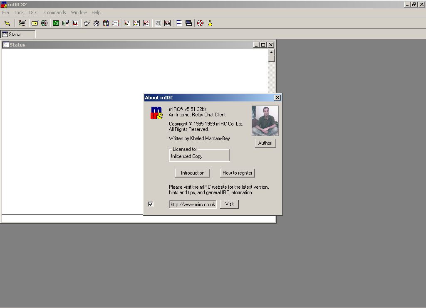
Task: Open the Options toolbar icon
Action: click(x=22, y=23)
